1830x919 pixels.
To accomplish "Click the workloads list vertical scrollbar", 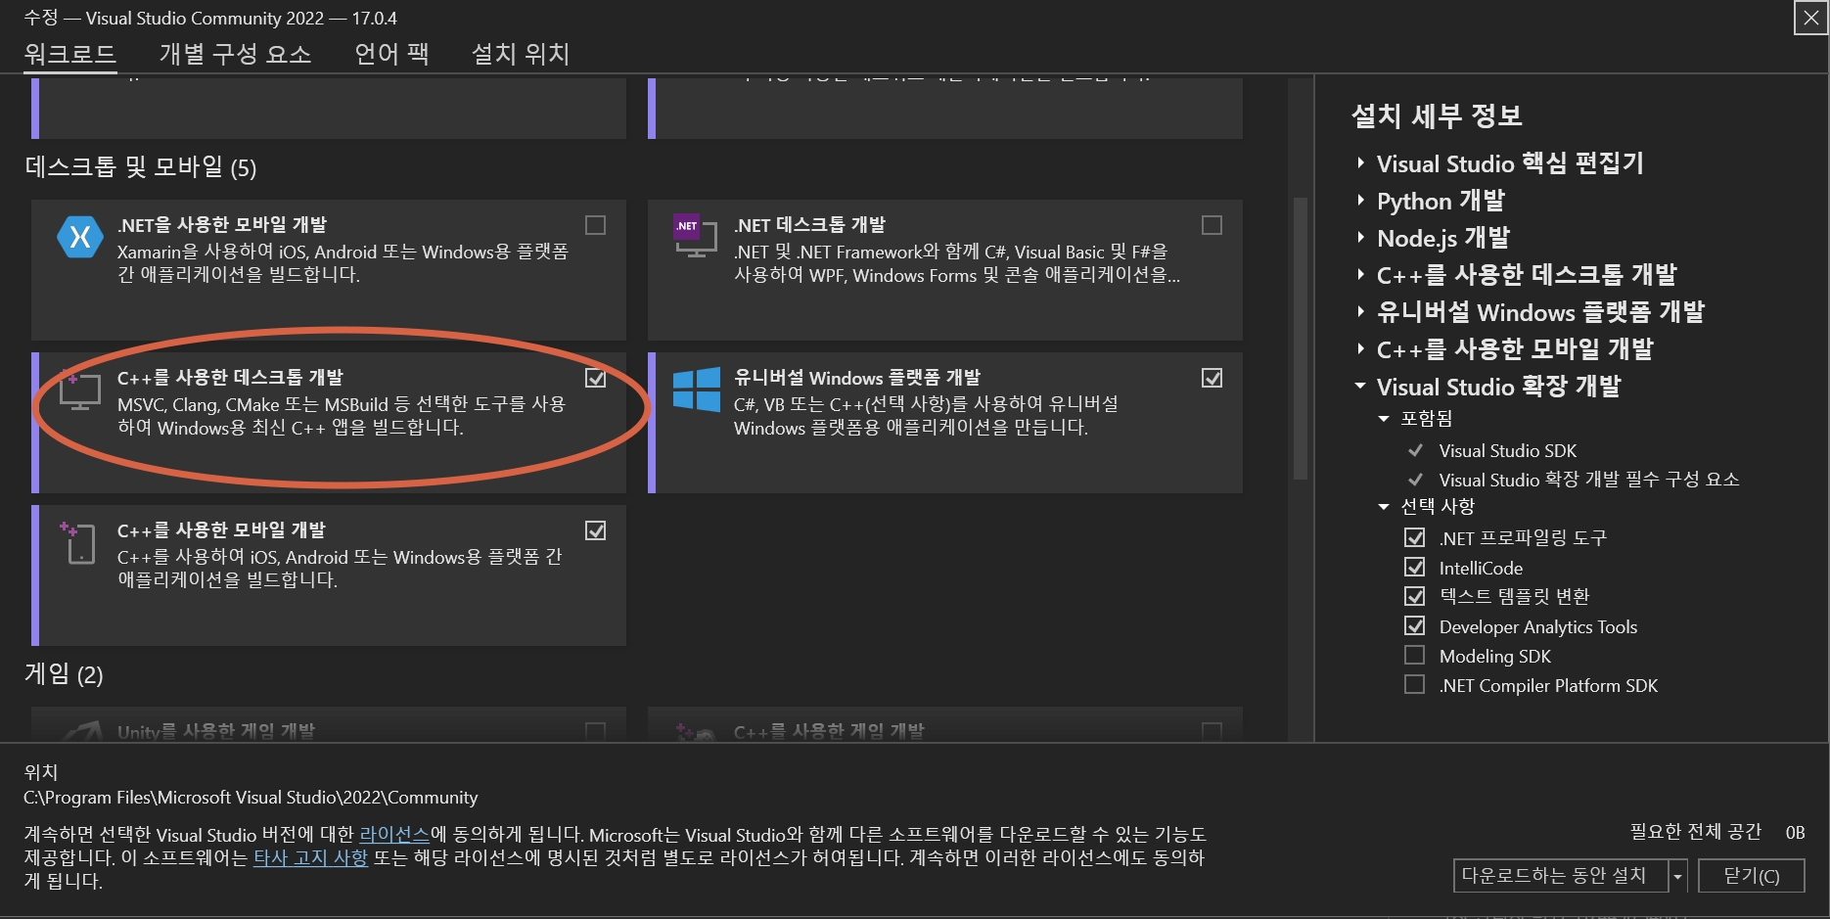I will (x=1300, y=339).
